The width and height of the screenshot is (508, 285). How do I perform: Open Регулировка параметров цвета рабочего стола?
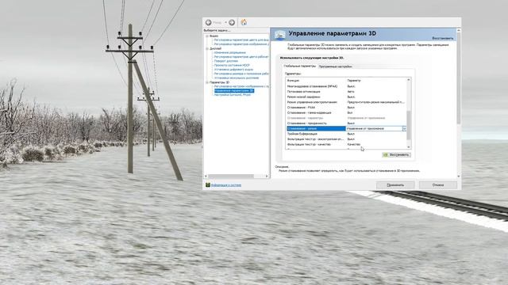tap(241, 56)
